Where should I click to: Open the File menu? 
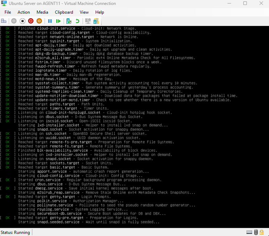point(8,12)
